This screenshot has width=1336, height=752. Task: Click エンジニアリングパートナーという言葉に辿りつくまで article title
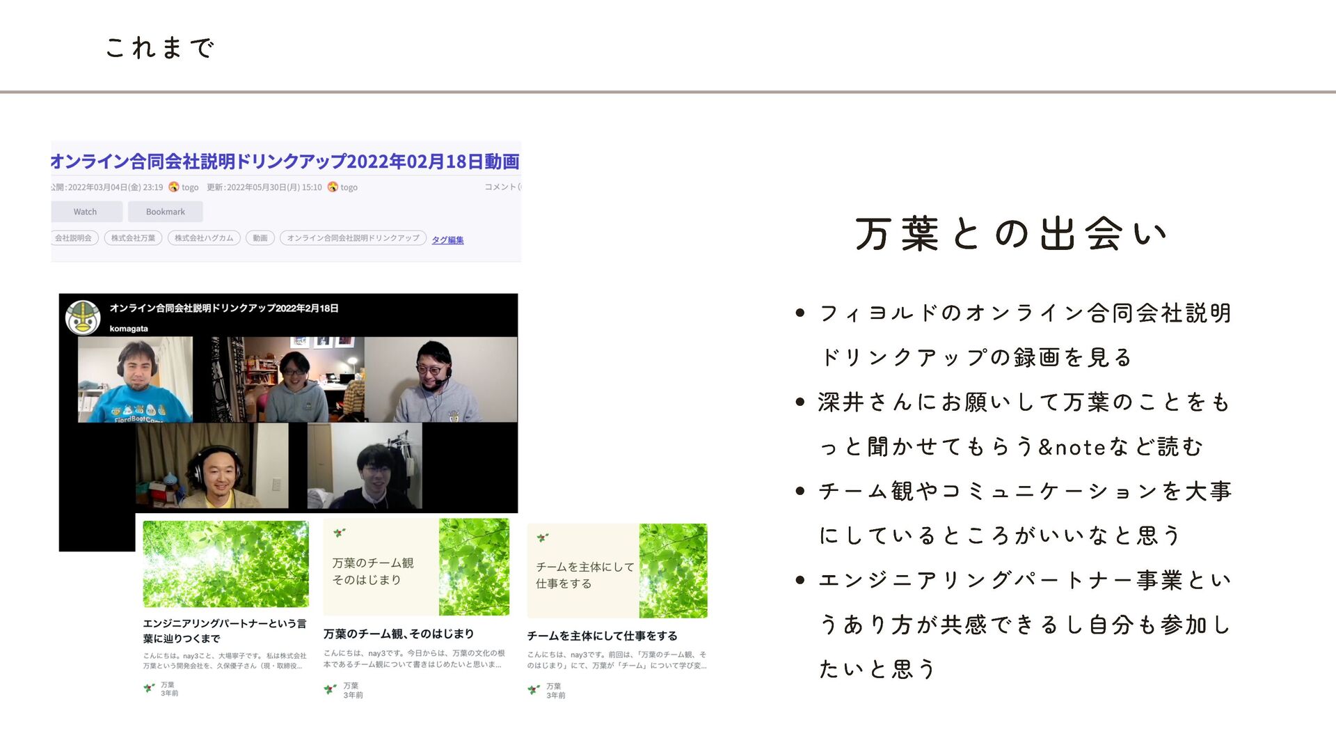(224, 631)
